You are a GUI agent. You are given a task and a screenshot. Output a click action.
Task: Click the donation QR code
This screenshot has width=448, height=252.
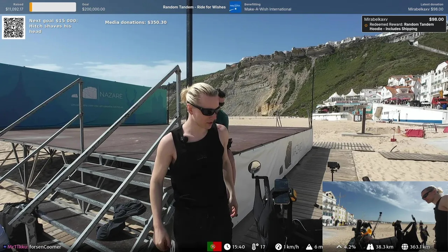14,28
